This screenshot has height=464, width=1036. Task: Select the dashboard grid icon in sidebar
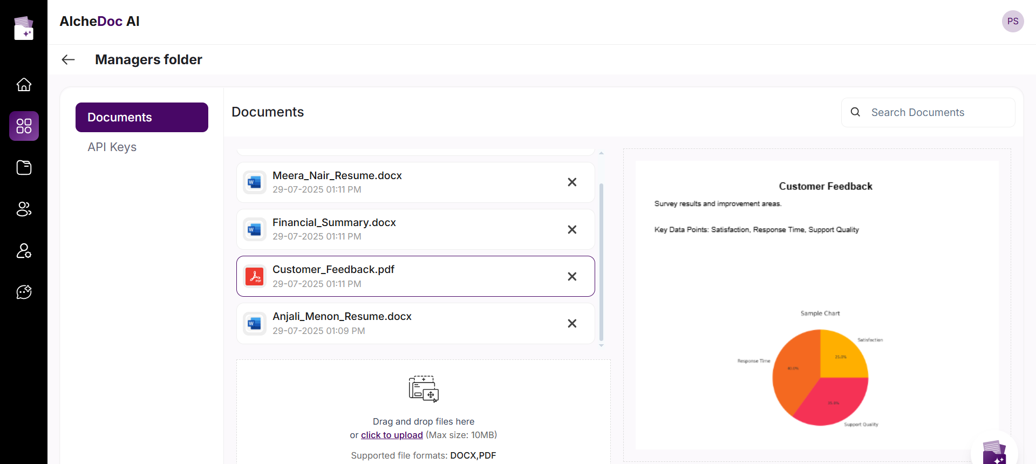[24, 126]
